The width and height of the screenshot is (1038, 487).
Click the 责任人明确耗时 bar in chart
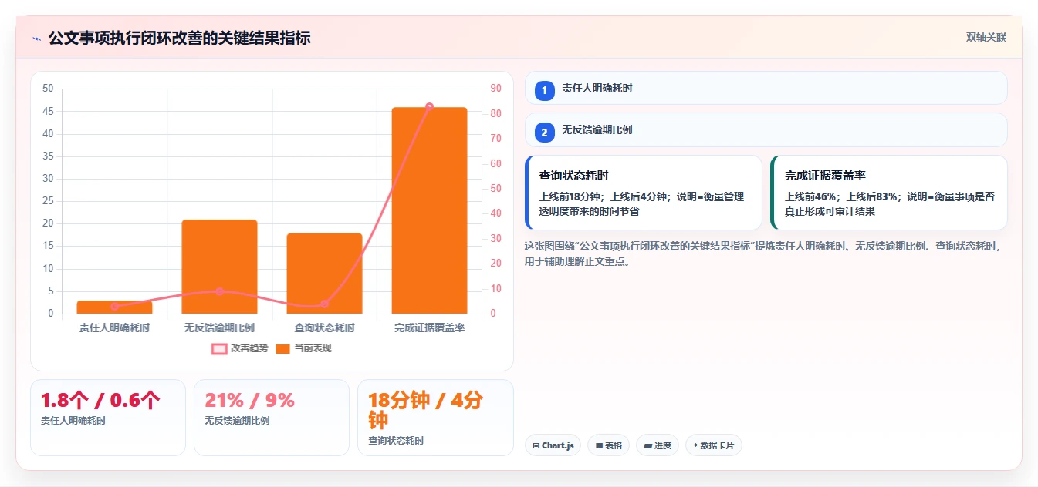point(114,307)
